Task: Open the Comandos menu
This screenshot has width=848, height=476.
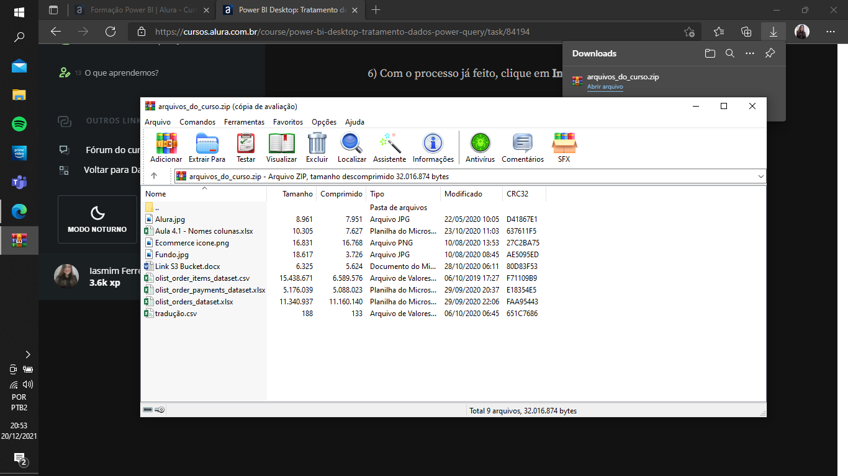Action: 197,122
